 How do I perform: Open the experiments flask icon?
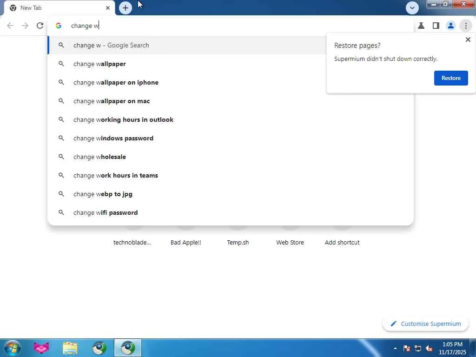tap(421, 26)
